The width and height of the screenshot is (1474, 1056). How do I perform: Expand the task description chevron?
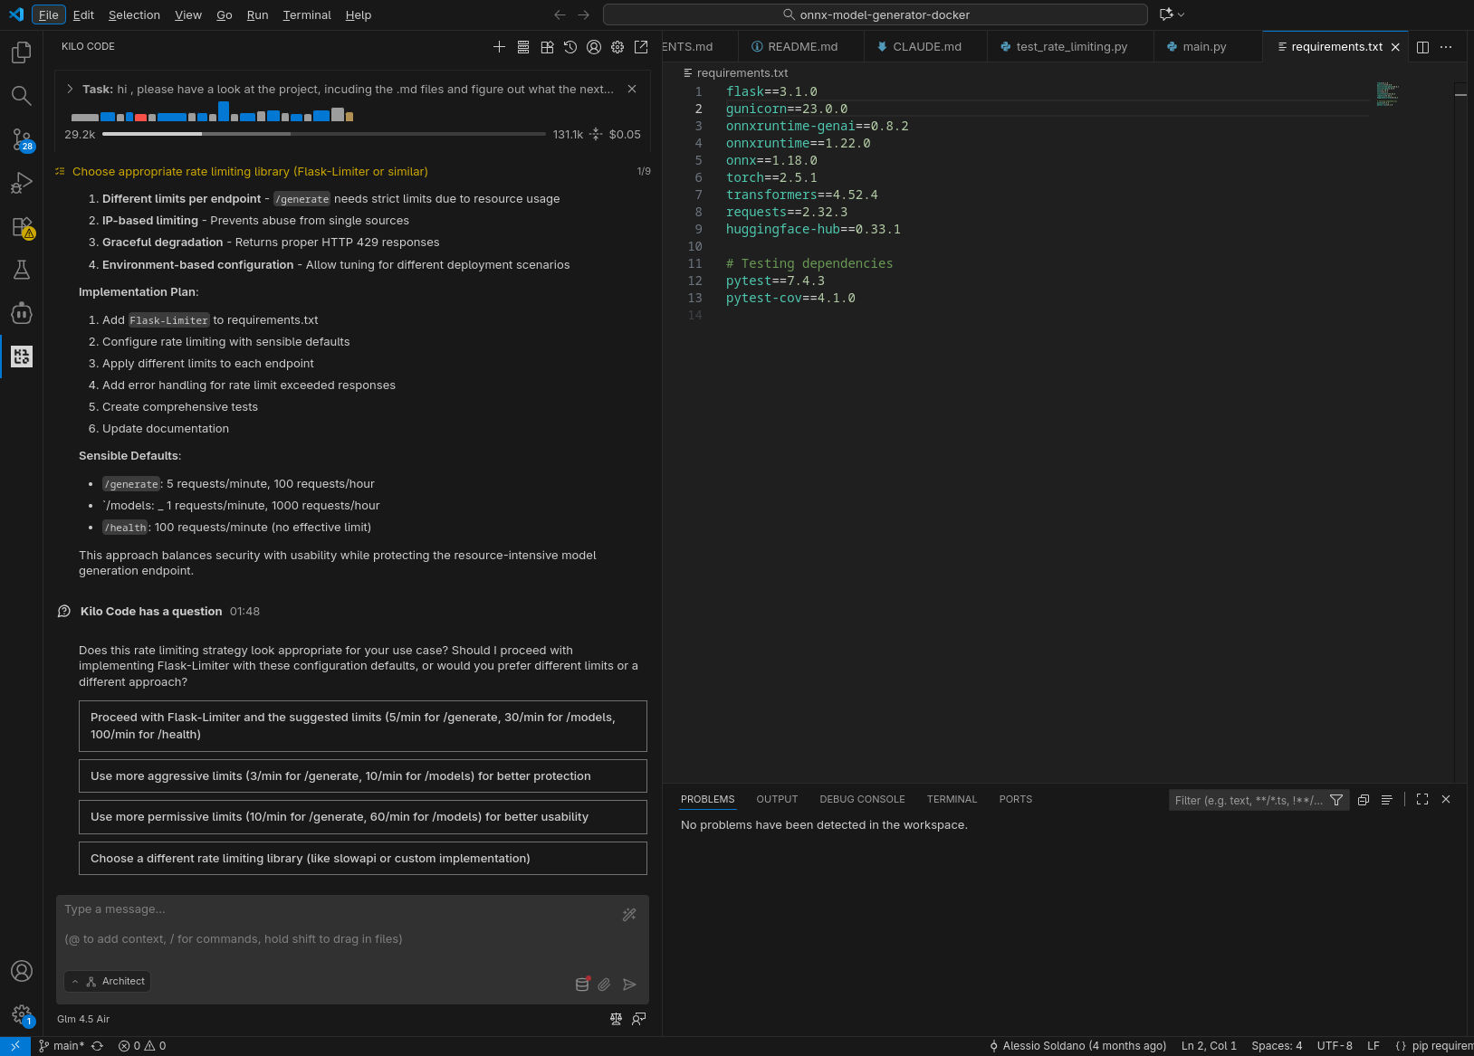pos(70,89)
